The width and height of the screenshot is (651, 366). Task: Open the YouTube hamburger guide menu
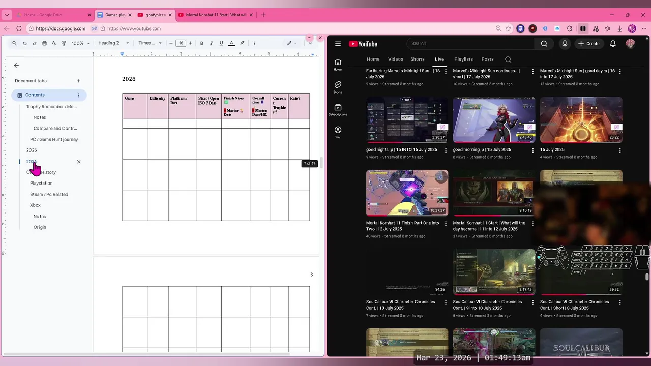pyautogui.click(x=338, y=44)
